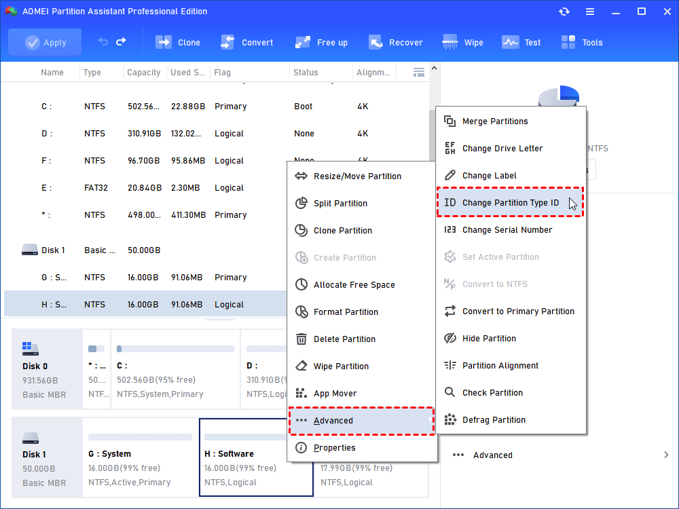This screenshot has width=679, height=509.
Task: Select Partition Alignment
Action: (511, 366)
